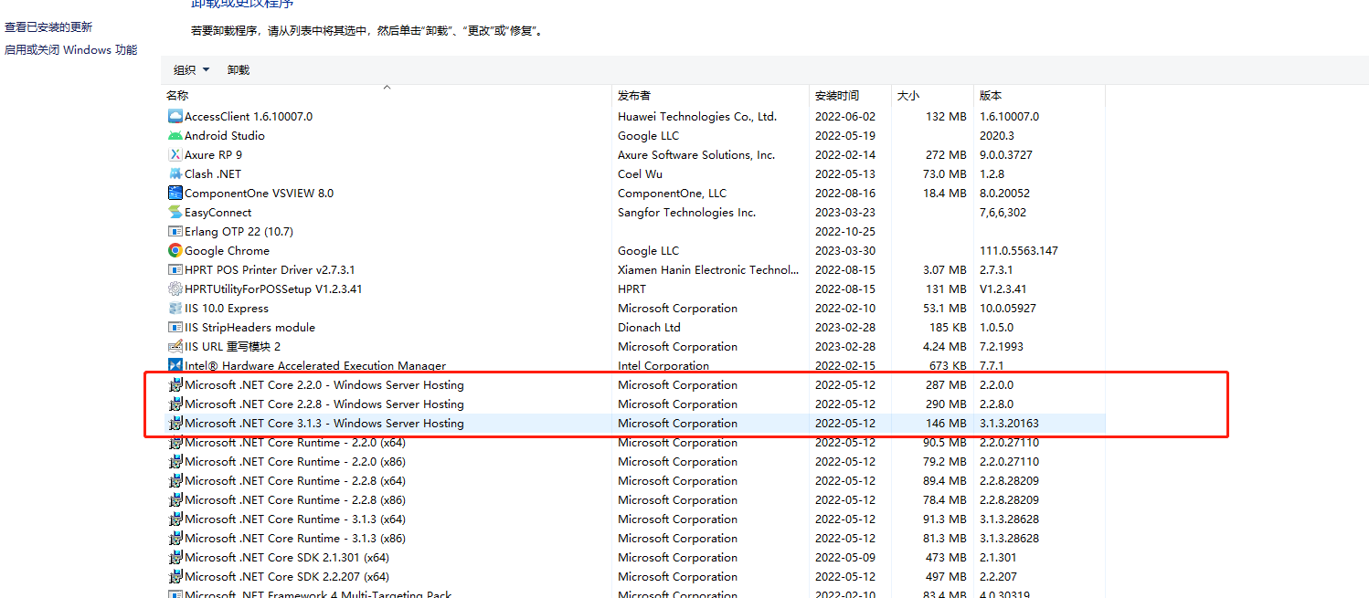Click version 7,6,6,302 cell

pos(1003,212)
